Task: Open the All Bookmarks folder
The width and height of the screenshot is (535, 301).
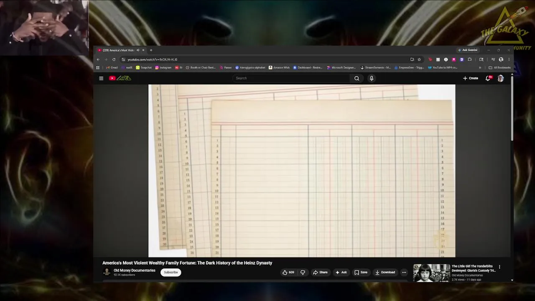Action: pyautogui.click(x=499, y=68)
